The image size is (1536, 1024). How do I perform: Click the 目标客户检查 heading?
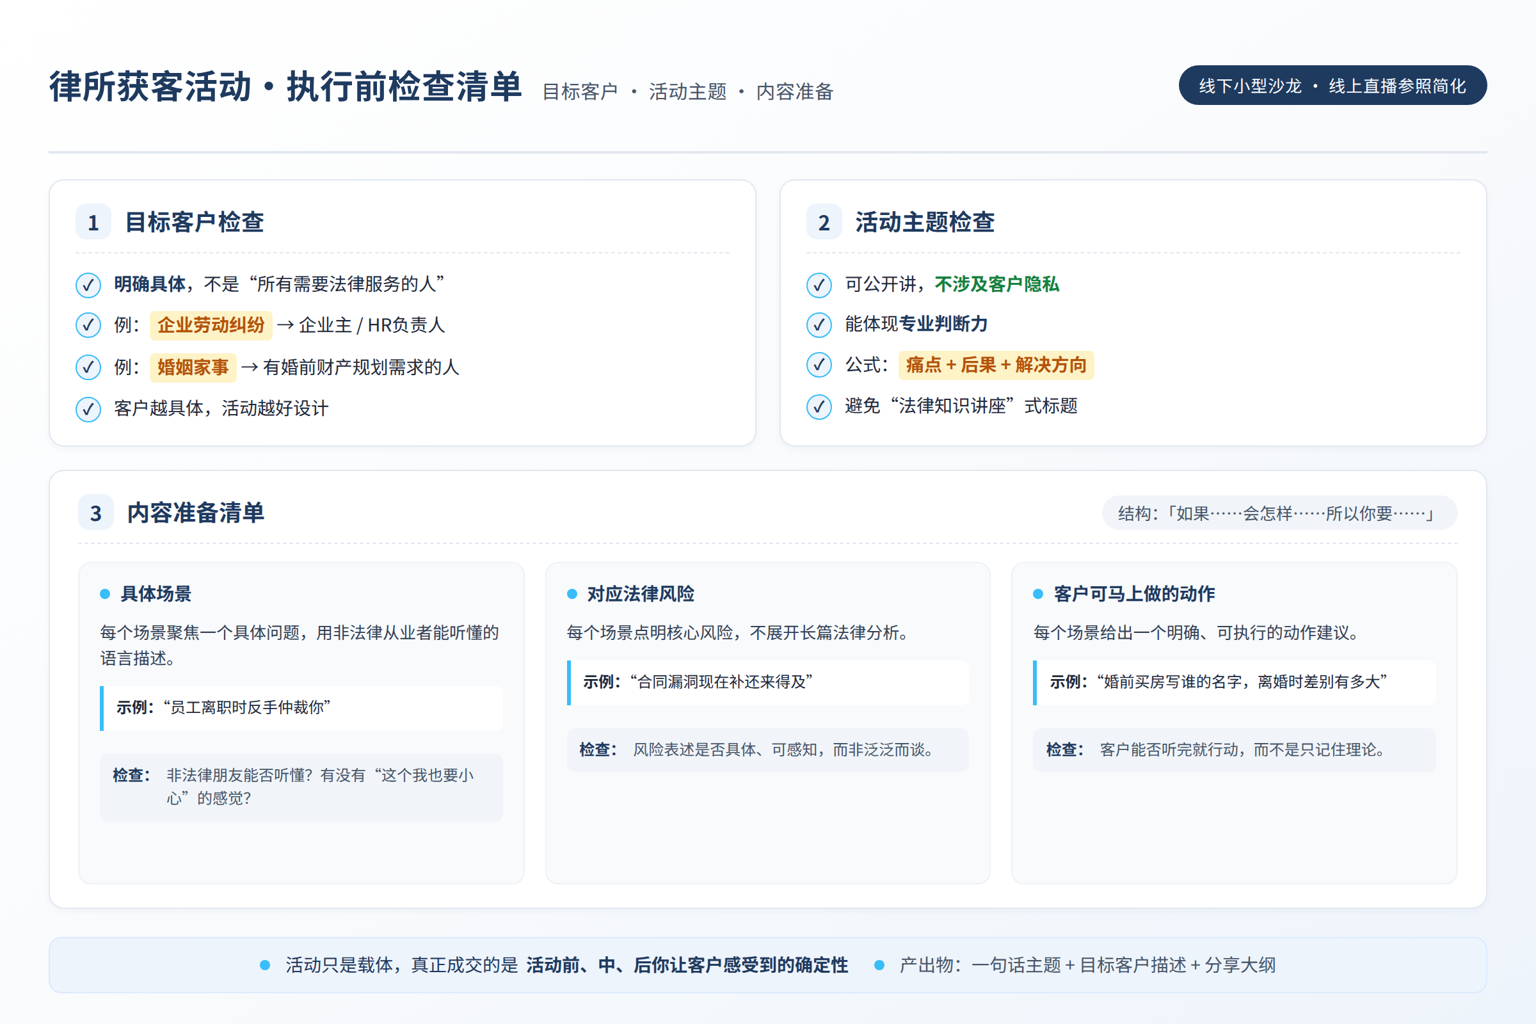(x=195, y=222)
